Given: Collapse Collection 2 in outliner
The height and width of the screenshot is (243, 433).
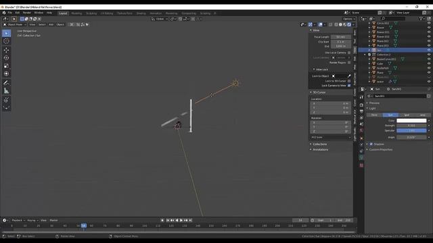Looking at the screenshot, I should point(365,55).
